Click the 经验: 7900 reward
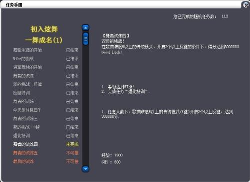This screenshot has height=182, width=250. tap(112, 155)
